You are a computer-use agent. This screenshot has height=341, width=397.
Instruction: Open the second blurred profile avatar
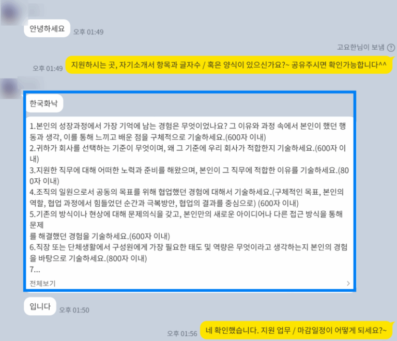coord(10,88)
